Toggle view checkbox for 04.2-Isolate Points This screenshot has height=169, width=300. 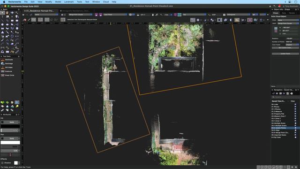295,128
